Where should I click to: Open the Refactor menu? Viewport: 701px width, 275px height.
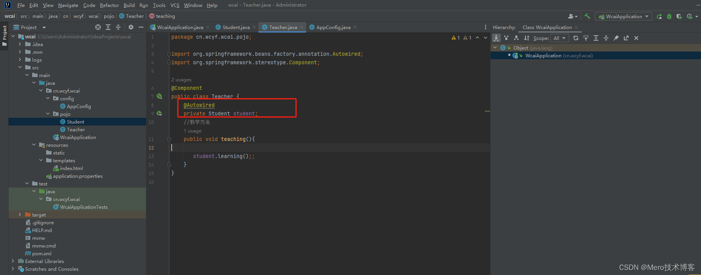tap(109, 5)
